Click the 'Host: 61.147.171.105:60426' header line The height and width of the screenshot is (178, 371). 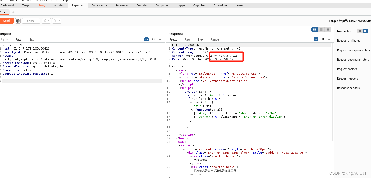(26, 48)
